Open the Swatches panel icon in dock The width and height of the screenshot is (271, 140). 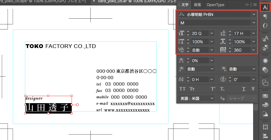click(x=265, y=96)
